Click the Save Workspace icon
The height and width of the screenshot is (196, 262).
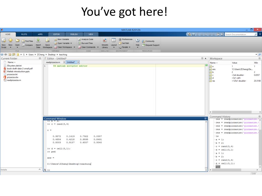click(x=47, y=40)
